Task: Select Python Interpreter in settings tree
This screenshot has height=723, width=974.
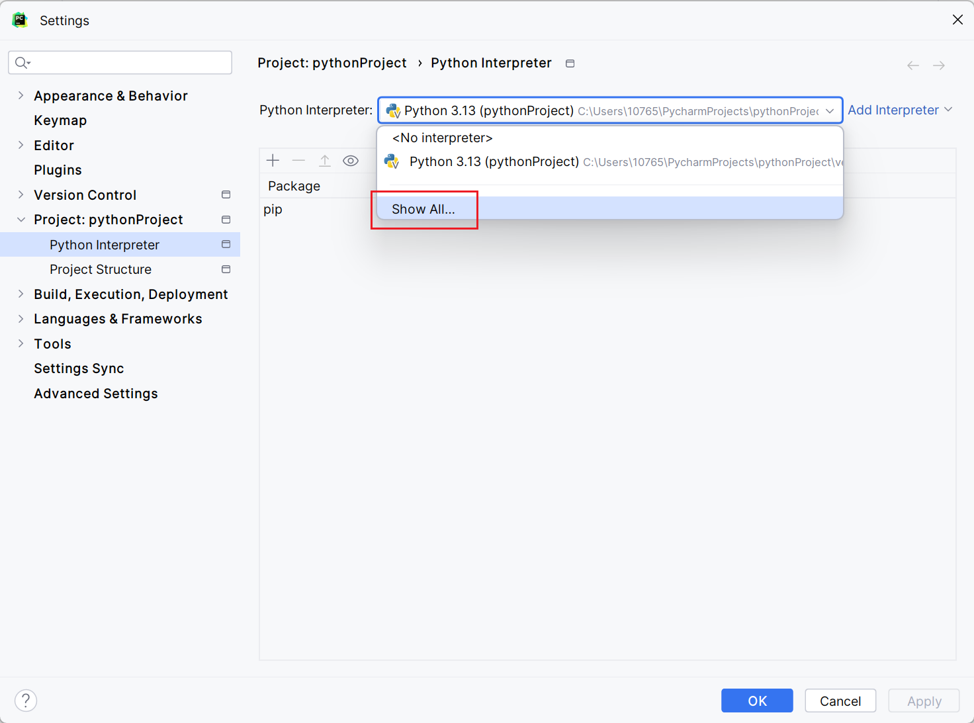Action: (120, 245)
